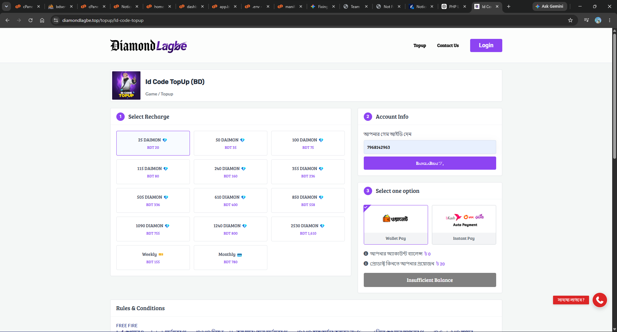Click the 'Select Recharge' section heading

pyautogui.click(x=148, y=117)
